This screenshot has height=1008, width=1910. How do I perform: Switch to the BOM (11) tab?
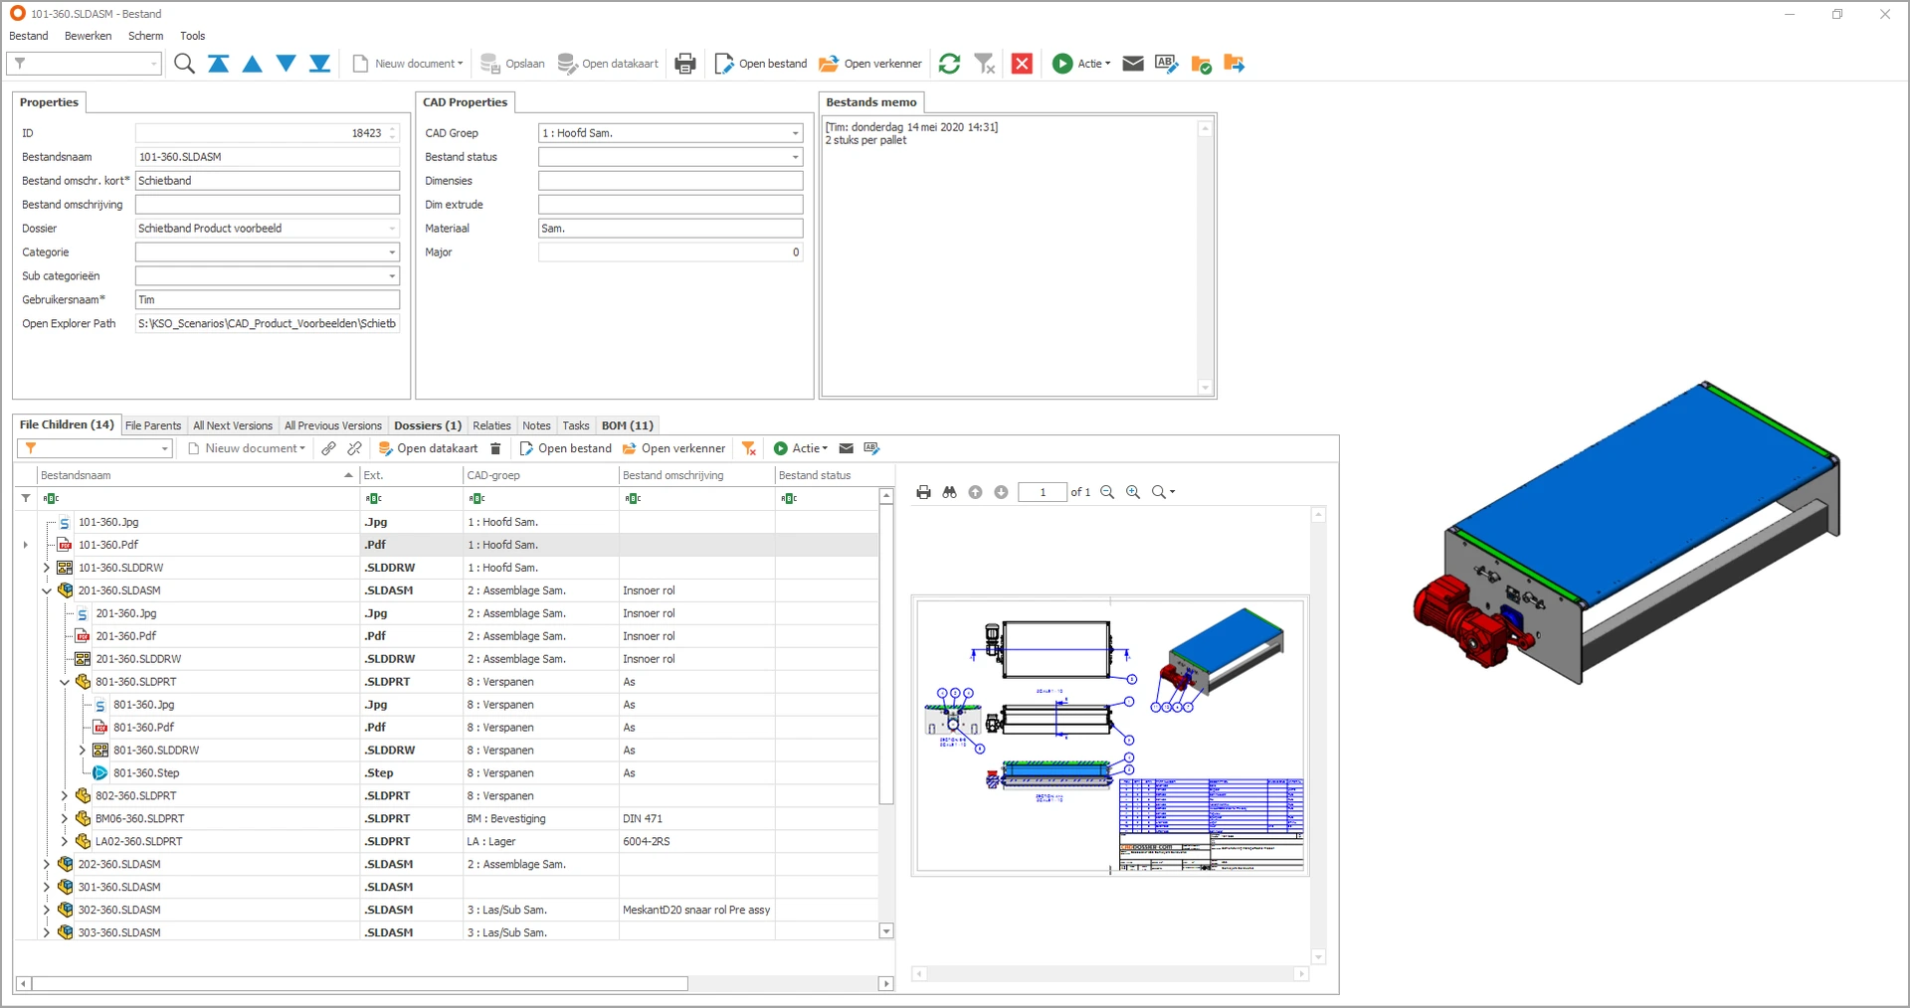pyautogui.click(x=627, y=425)
